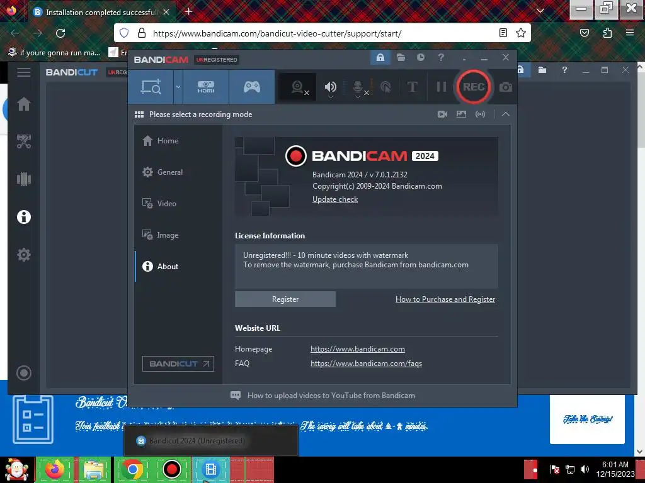Viewport: 645px width, 483px height.
Task: Switch to the Video tab
Action: coord(178,204)
